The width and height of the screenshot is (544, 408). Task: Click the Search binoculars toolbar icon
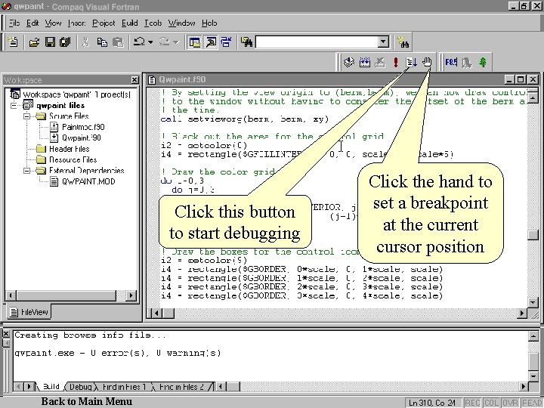point(403,42)
